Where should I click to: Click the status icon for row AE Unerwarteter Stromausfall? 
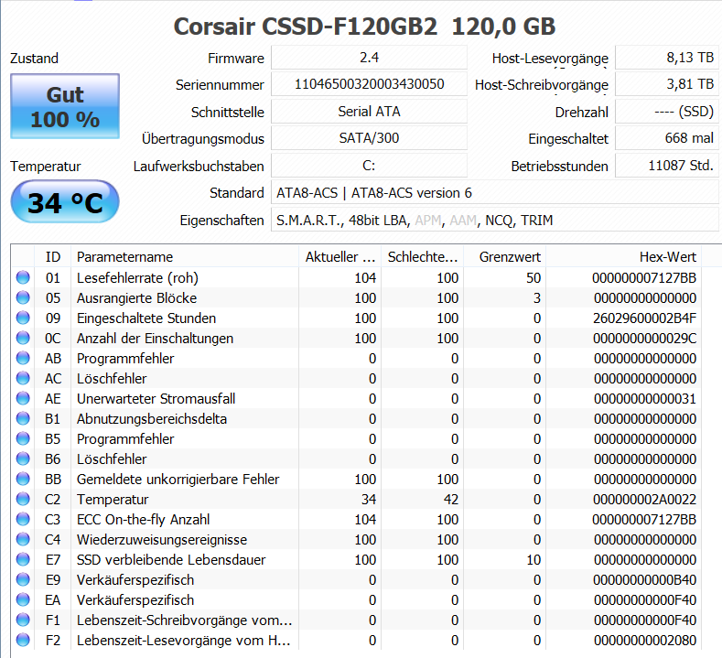pos(23,398)
